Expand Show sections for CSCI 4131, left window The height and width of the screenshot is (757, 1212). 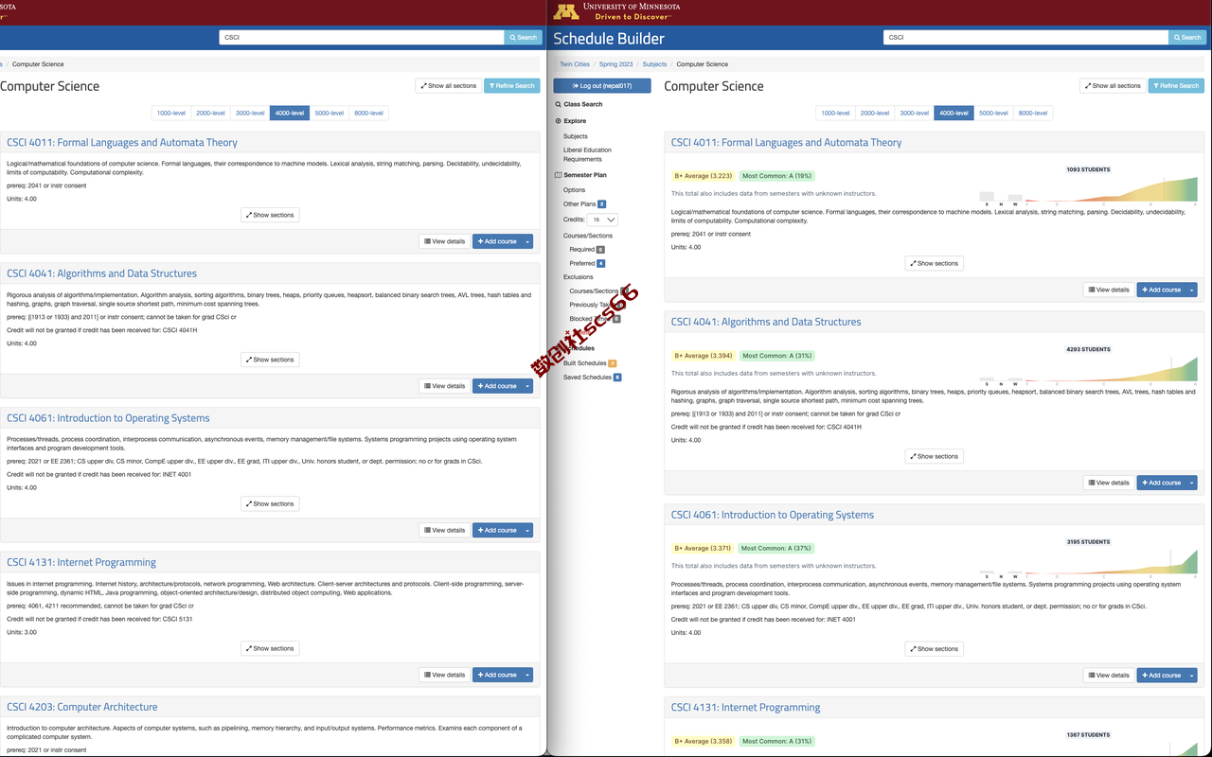270,648
